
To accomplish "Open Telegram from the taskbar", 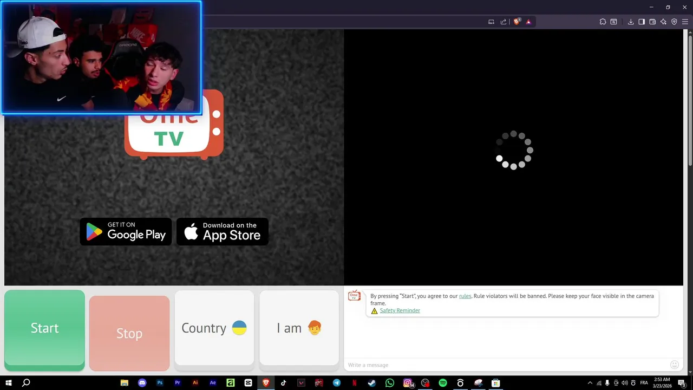I will click(x=337, y=383).
